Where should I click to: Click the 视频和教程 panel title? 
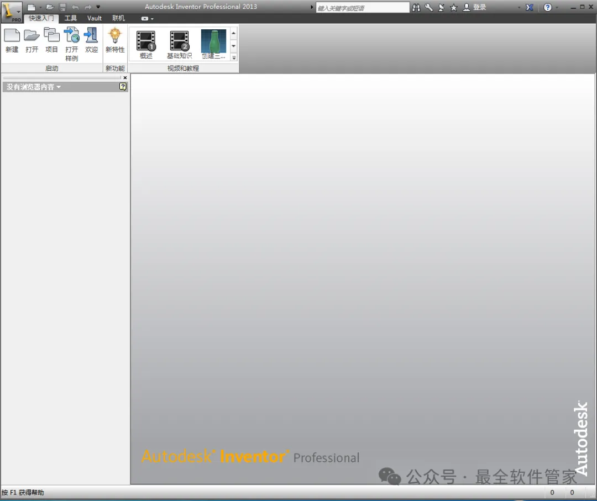tap(183, 68)
